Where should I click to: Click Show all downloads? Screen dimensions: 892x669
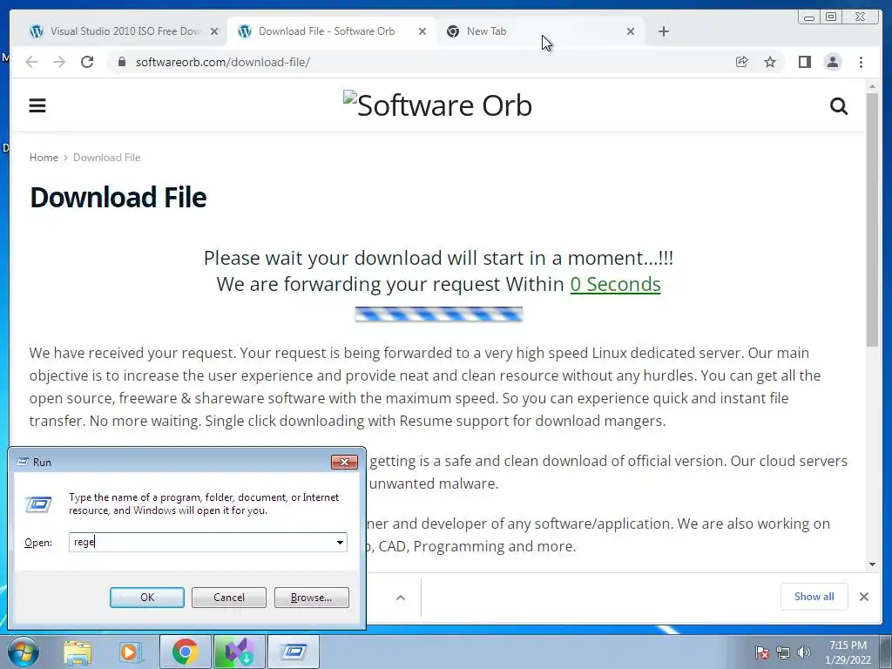pos(814,596)
